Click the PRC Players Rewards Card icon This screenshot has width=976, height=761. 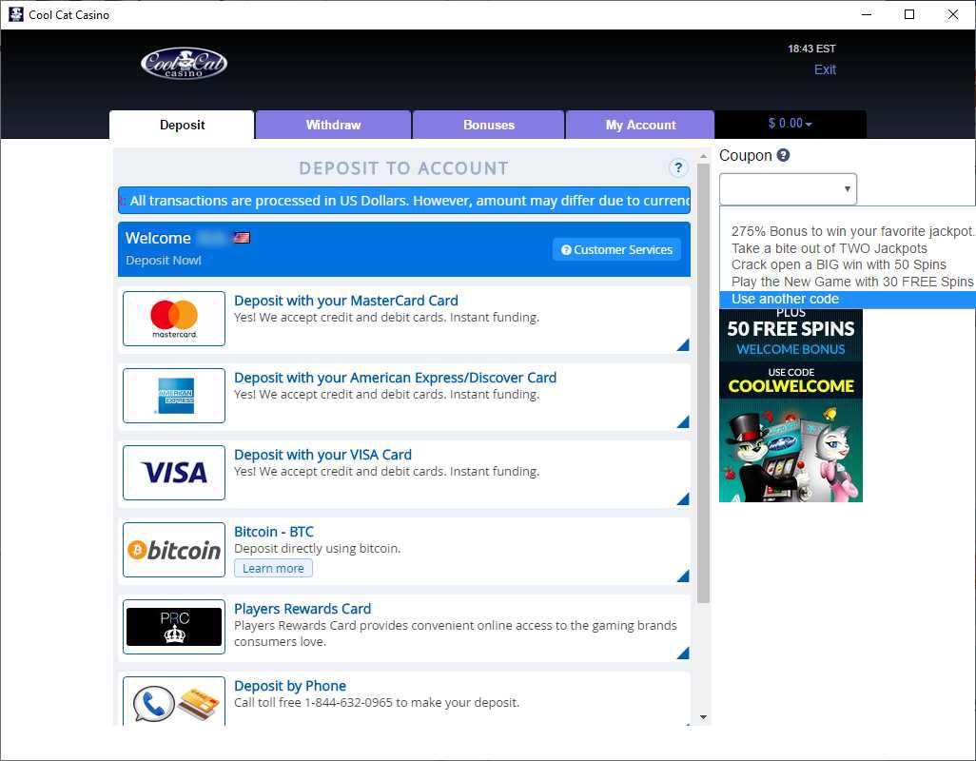pyautogui.click(x=174, y=627)
